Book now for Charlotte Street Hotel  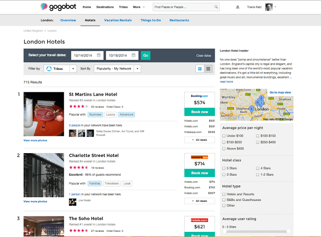(200, 173)
